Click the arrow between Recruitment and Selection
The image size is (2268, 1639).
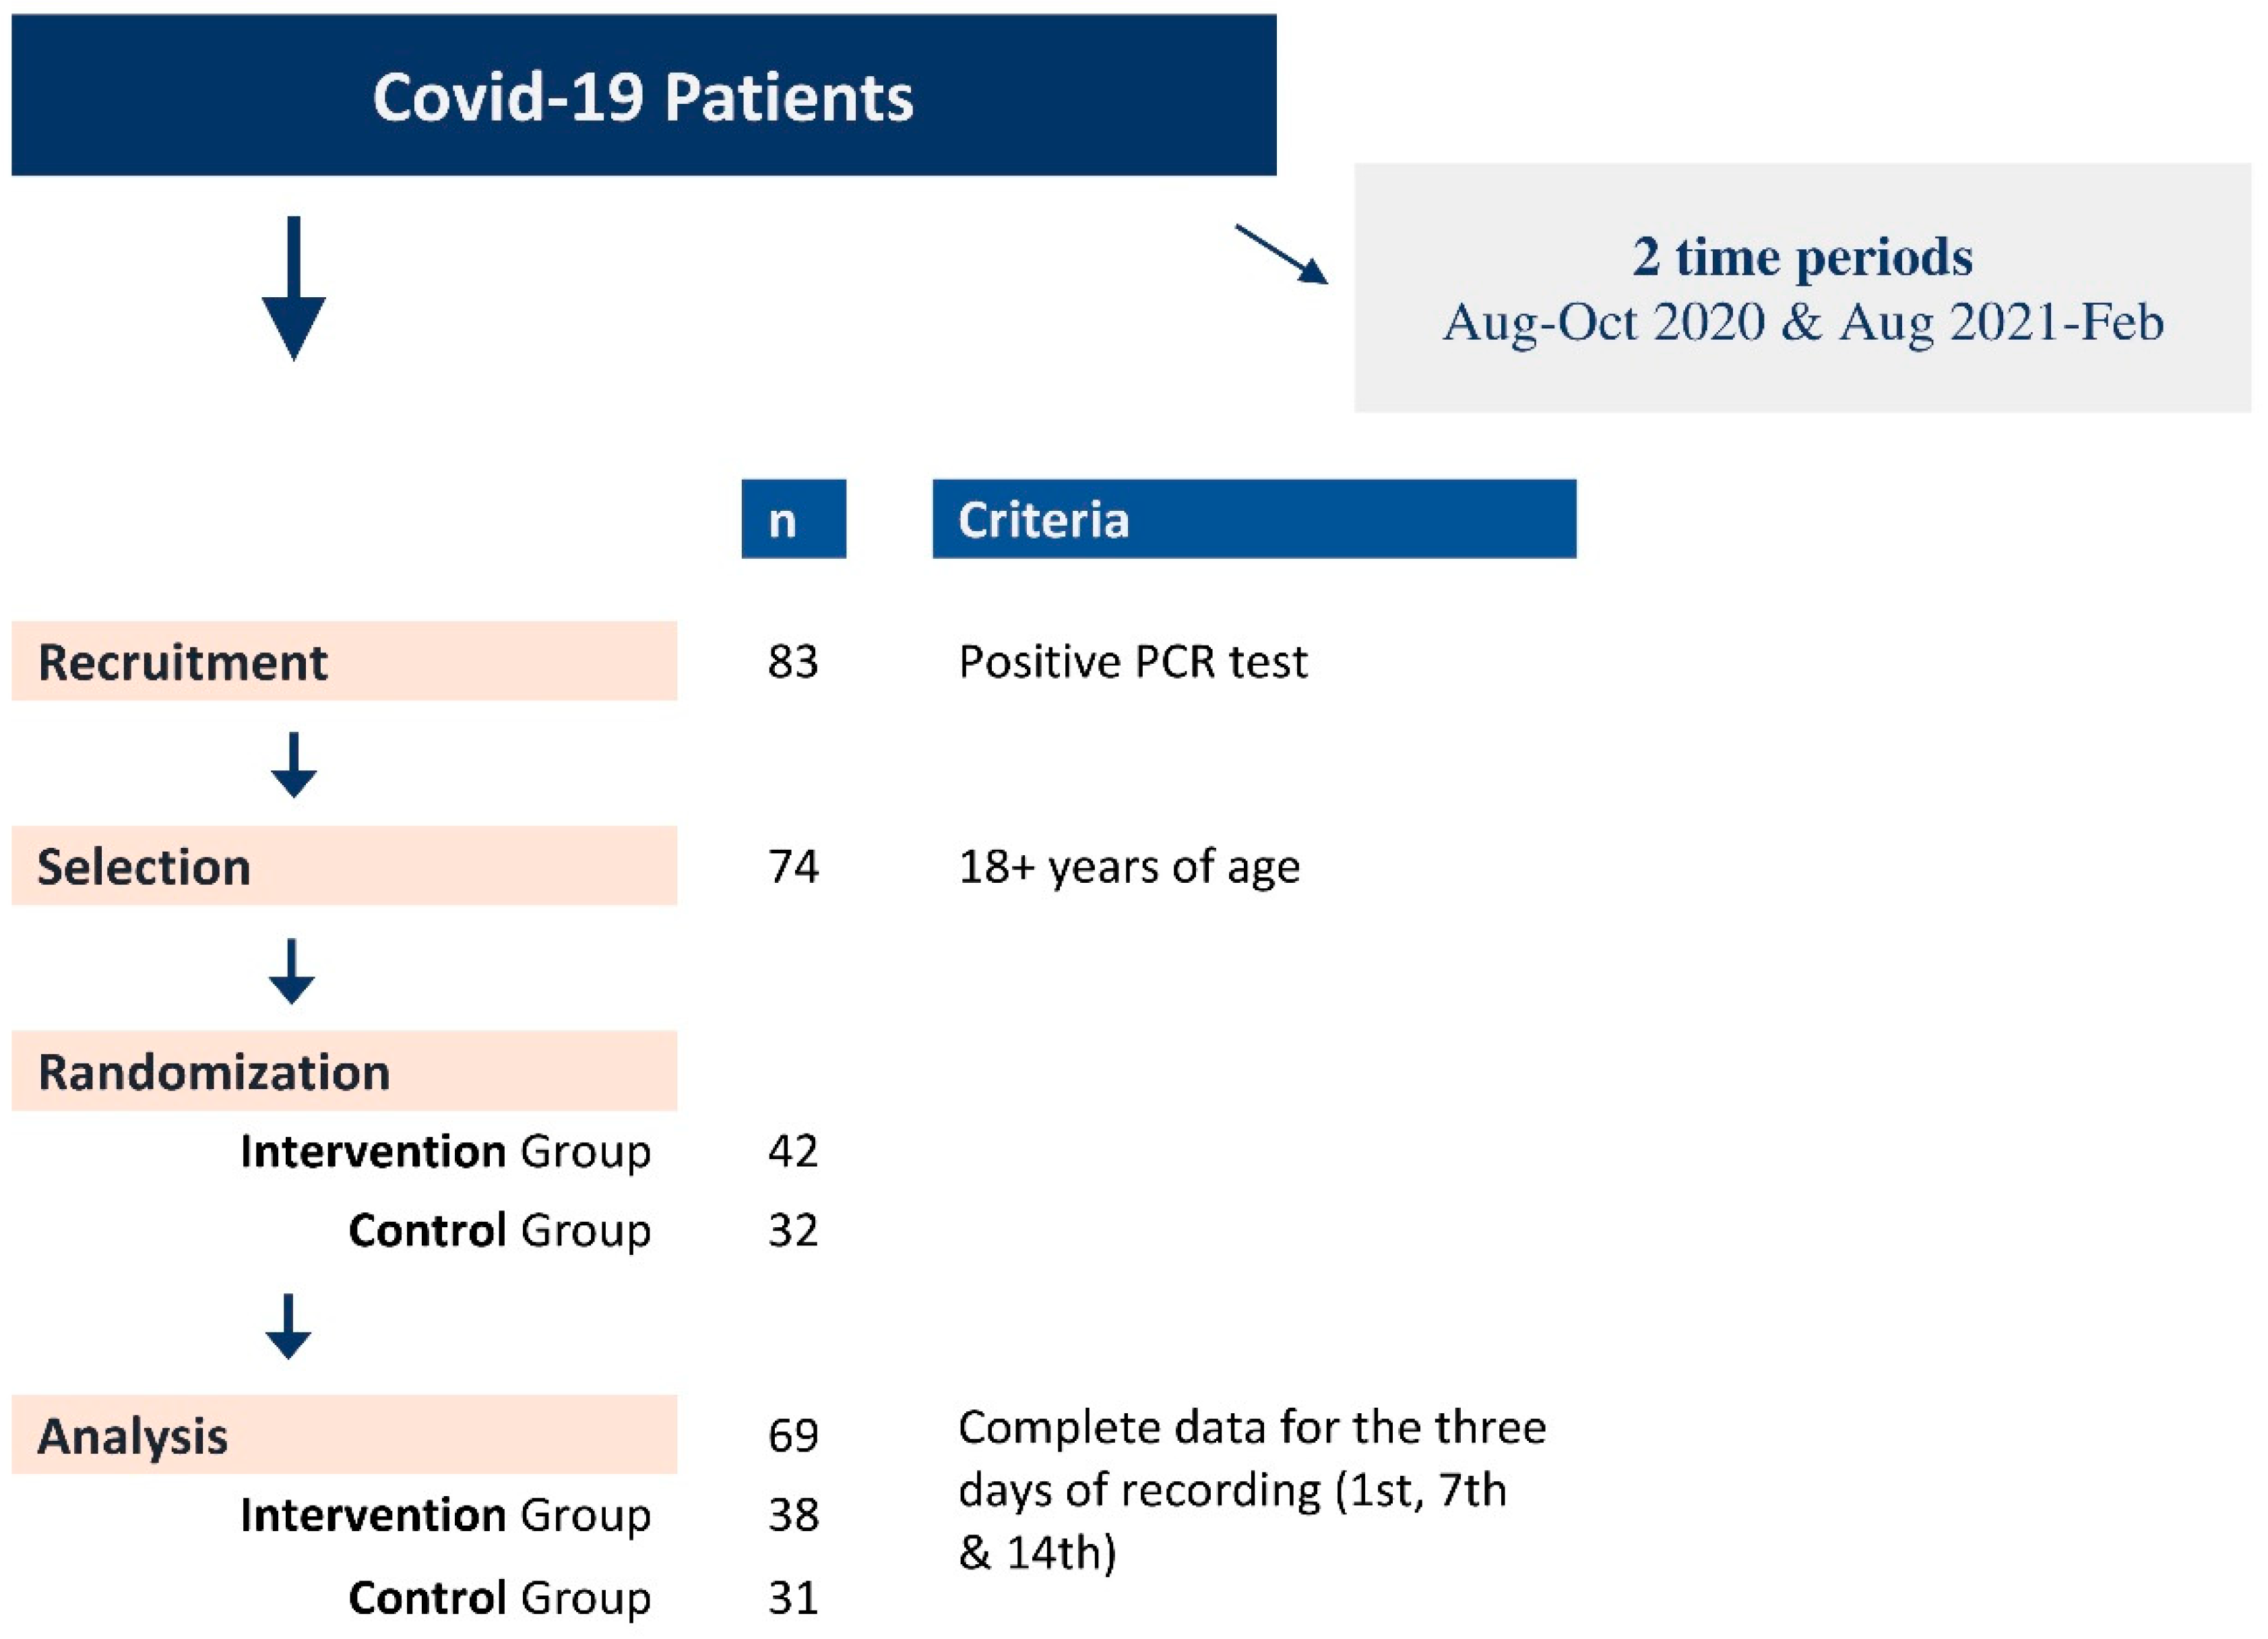(x=293, y=765)
